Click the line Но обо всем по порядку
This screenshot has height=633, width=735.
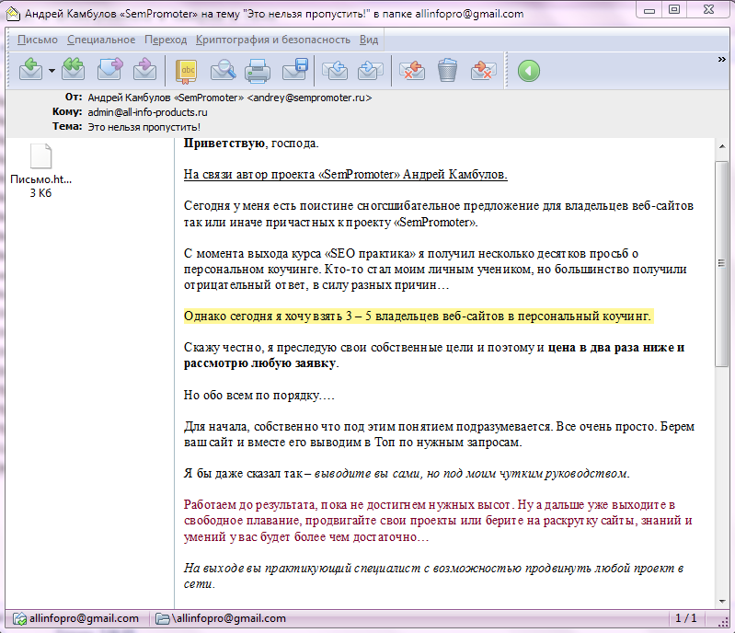[x=258, y=396]
